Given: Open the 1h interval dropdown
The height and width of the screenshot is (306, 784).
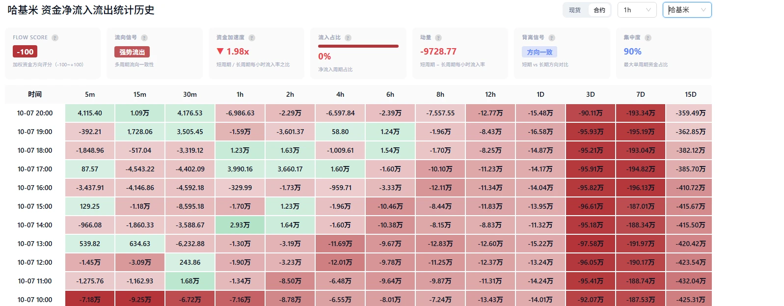Looking at the screenshot, I should tap(637, 10).
